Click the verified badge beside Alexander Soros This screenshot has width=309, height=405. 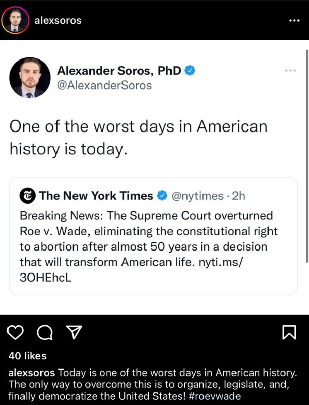pyautogui.click(x=190, y=71)
